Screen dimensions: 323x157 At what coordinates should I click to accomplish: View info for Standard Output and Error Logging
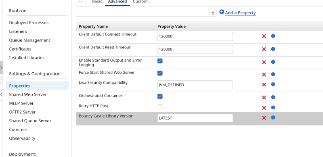(x=273, y=62)
